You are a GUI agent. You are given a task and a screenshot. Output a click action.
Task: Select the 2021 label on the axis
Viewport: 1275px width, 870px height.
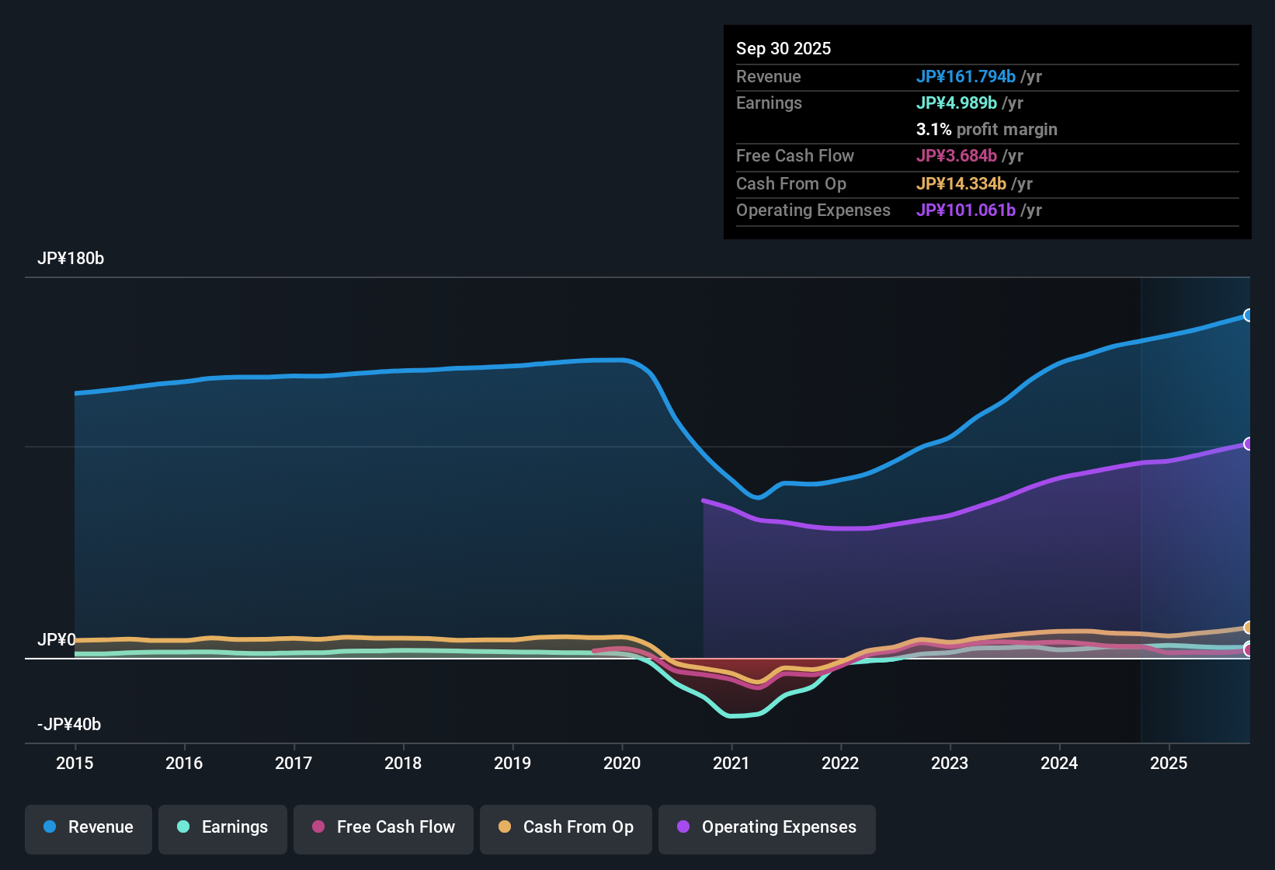[731, 764]
